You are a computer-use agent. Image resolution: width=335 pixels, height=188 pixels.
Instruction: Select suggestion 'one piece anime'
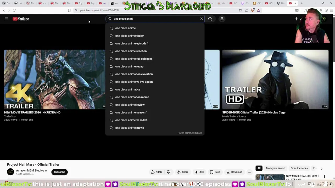point(155,28)
